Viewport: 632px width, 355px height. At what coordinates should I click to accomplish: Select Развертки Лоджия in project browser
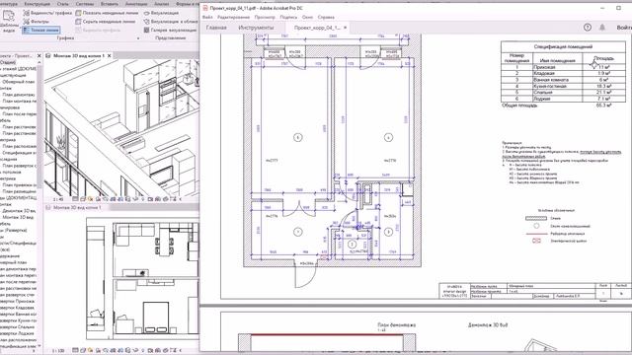18,333
